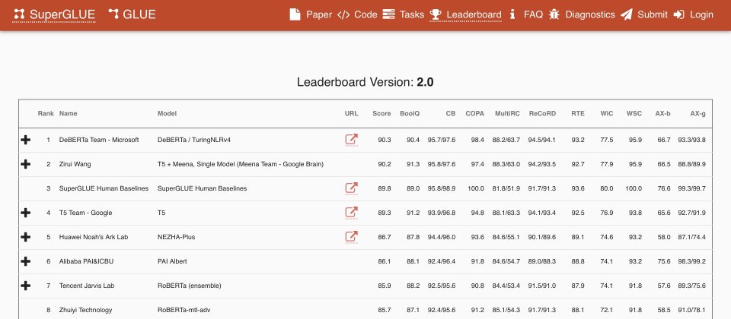
Task: Click the Model column header
Action: (x=167, y=113)
